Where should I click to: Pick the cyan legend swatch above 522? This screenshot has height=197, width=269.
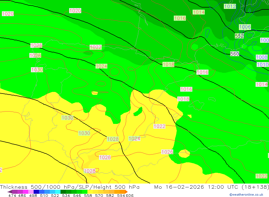coord(58,192)
